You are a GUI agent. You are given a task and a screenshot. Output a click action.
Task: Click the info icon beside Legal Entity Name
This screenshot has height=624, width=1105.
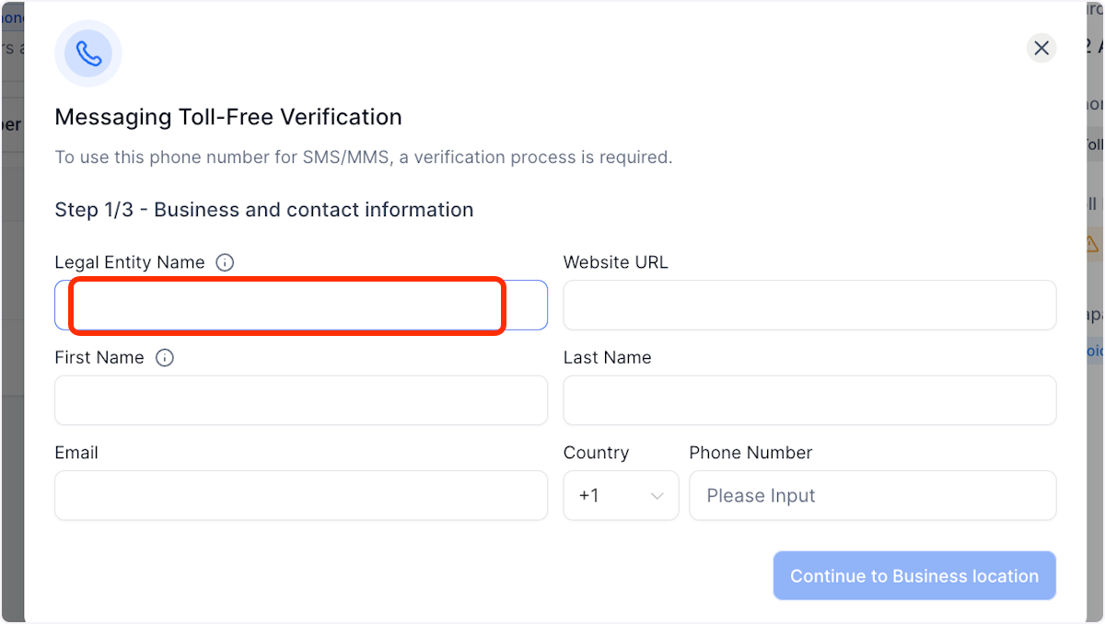225,261
